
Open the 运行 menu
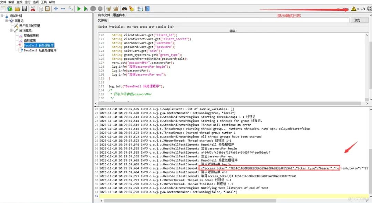(28, 2)
